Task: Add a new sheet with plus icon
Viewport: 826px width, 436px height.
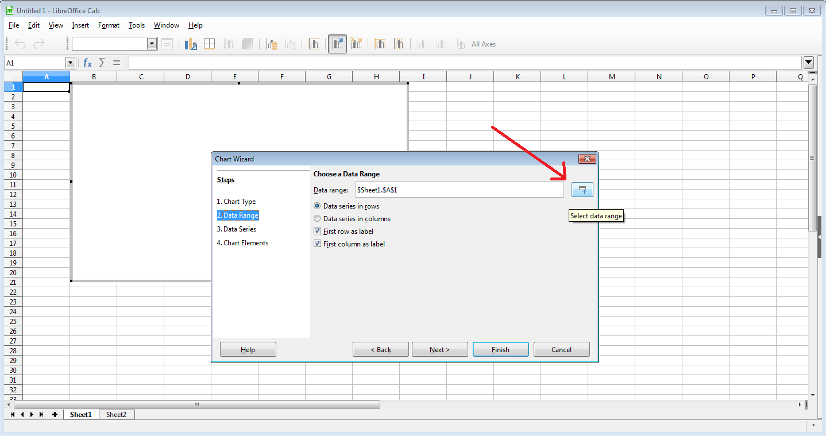Action: click(55, 414)
